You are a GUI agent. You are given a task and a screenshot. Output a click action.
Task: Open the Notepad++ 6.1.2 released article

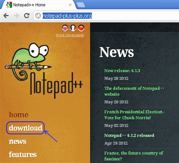pos(129,135)
